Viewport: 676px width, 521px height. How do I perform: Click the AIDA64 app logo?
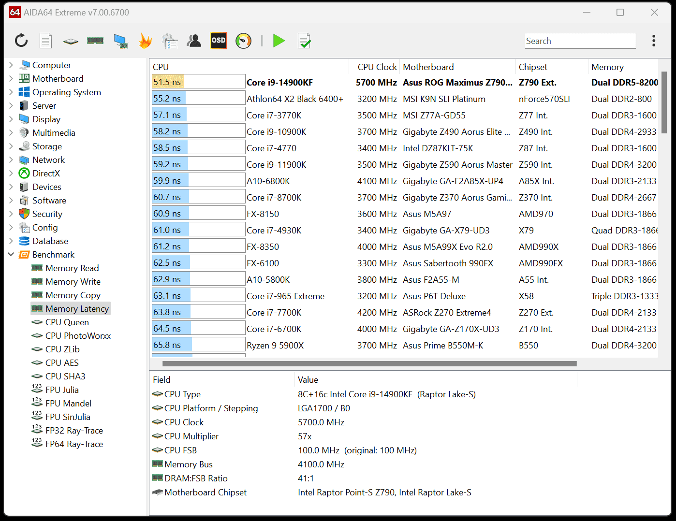click(15, 12)
